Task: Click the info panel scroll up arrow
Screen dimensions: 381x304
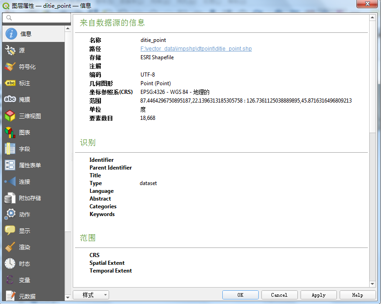Action: [x=372, y=17]
